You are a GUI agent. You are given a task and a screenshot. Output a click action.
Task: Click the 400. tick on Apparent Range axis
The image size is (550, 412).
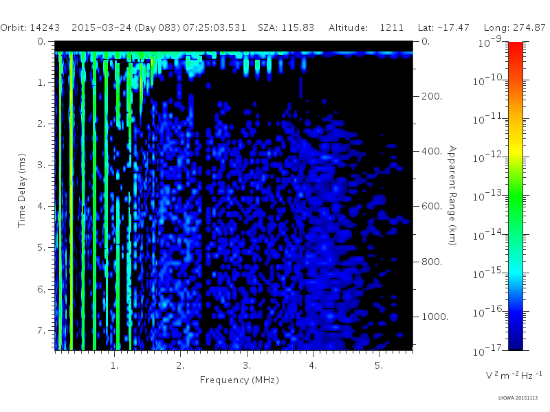[432, 151]
